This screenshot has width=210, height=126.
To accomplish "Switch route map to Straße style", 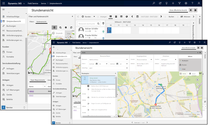I will coord(183,74).
